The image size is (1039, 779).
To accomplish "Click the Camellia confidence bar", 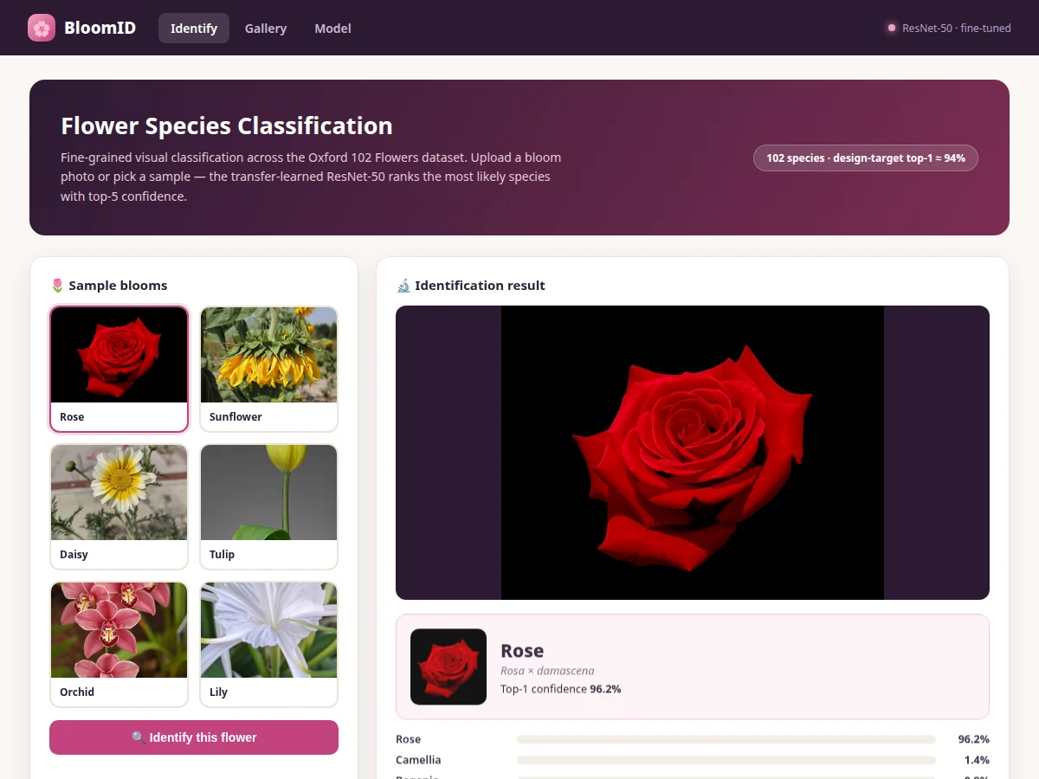I will (x=726, y=760).
